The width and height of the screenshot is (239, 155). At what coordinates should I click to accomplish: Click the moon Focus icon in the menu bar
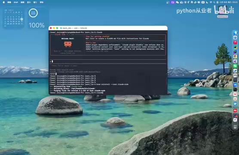[x=207, y=2]
